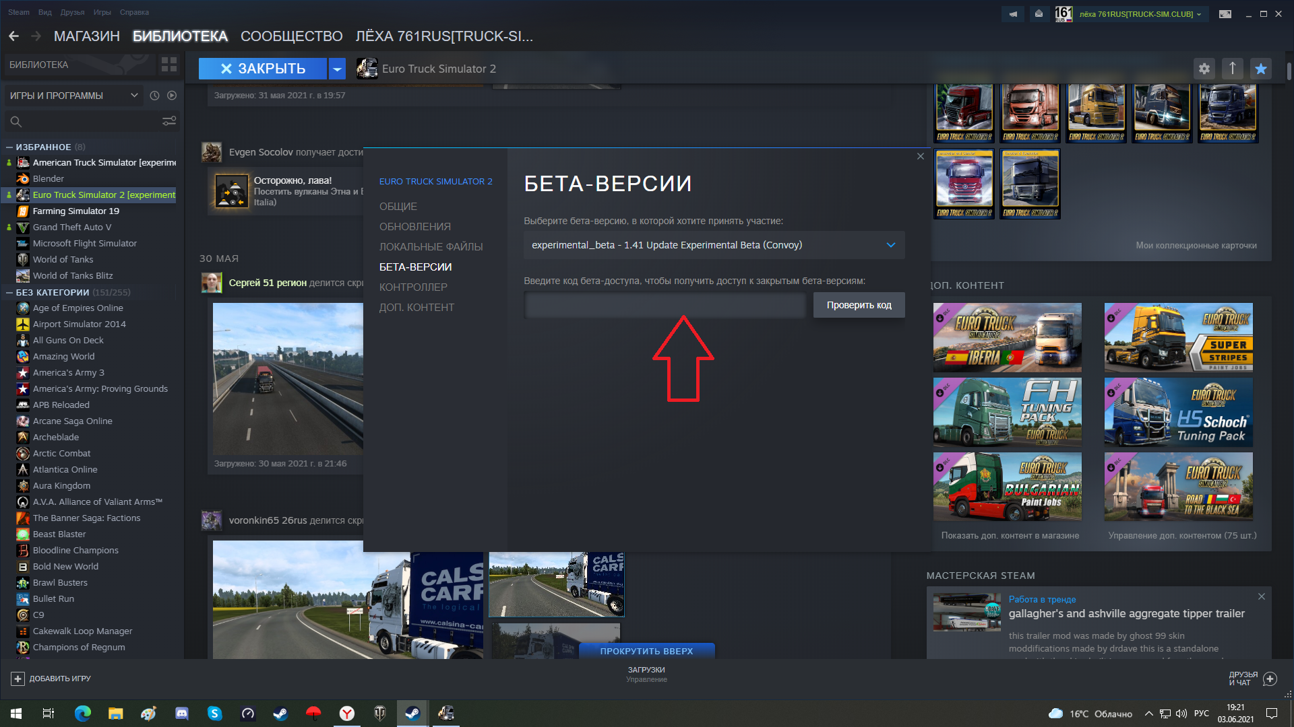Open recent activity clock filter icon
Viewport: 1294px width, 727px height.
pyautogui.click(x=154, y=96)
